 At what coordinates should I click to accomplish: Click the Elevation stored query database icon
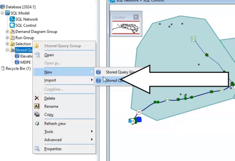17,56
